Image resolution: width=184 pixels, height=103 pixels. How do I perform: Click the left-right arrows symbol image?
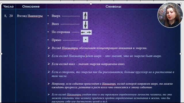[x=86, y=32]
